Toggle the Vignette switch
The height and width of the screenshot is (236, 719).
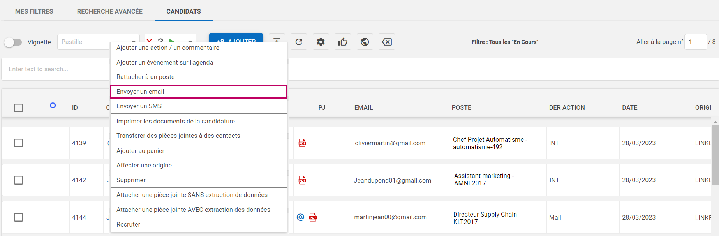(x=13, y=42)
